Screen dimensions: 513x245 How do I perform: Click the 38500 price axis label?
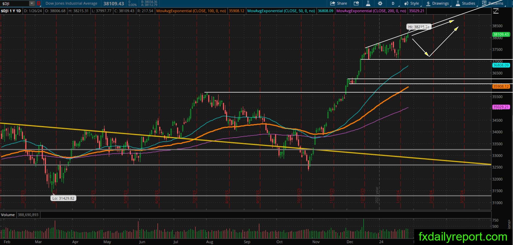497,26
